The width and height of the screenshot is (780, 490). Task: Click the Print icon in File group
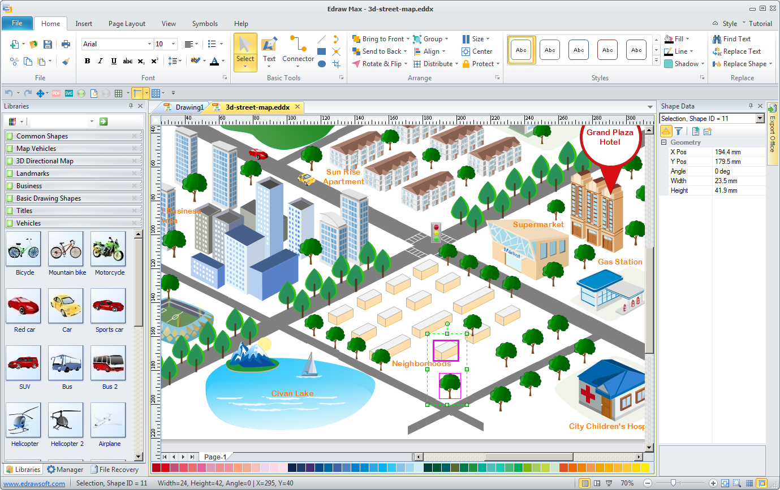[66, 45]
